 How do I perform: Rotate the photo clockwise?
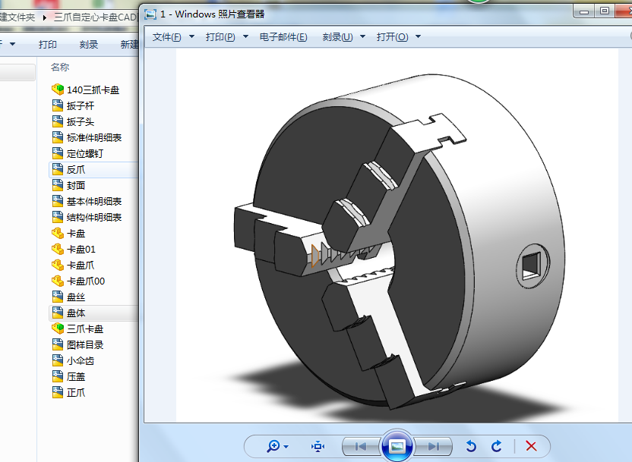click(497, 447)
